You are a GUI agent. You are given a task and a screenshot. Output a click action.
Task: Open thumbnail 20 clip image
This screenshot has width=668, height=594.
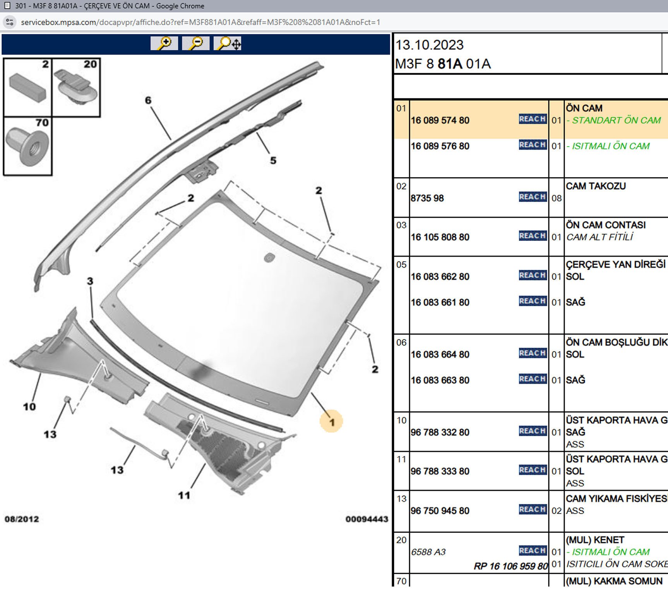coord(76,88)
